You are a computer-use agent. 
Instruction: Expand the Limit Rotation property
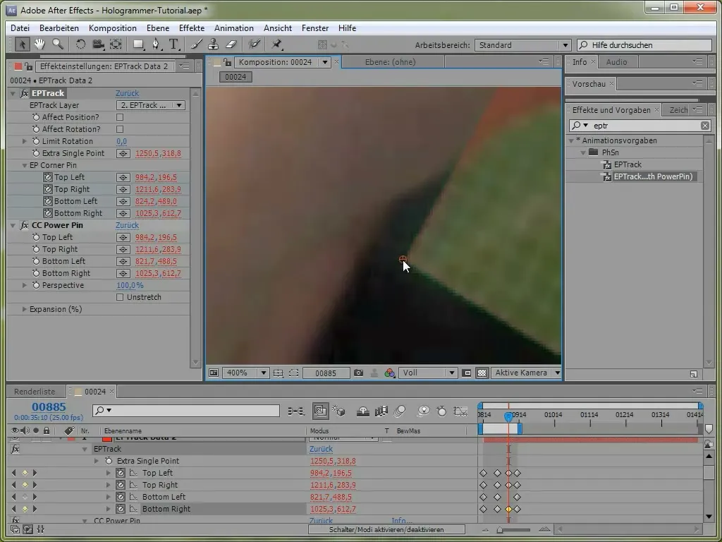[x=25, y=141]
